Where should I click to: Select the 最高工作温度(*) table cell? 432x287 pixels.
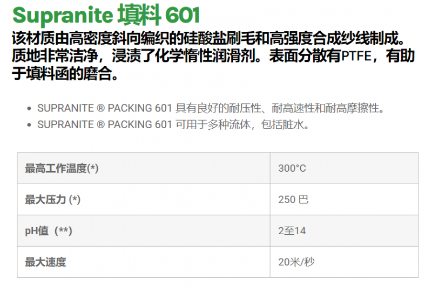pyautogui.click(x=144, y=169)
